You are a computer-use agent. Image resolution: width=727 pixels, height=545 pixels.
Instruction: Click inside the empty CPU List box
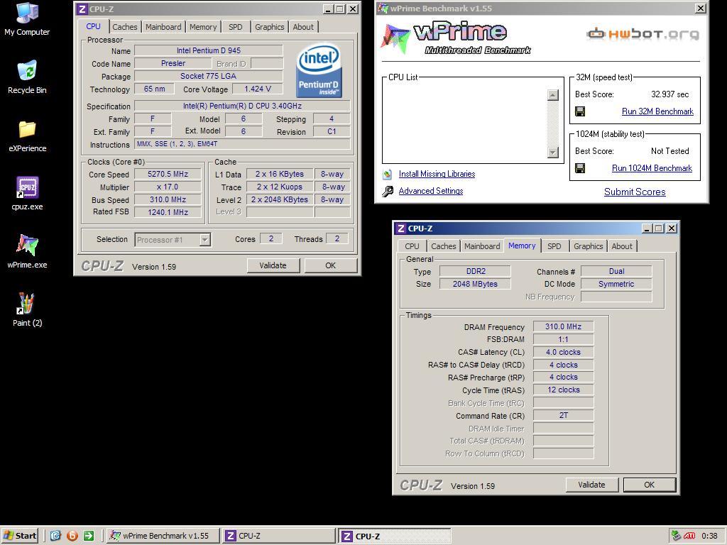click(x=465, y=123)
